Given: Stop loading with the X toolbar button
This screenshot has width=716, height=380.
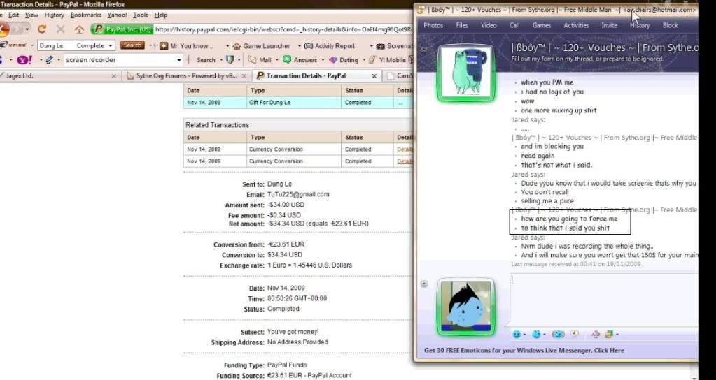Looking at the screenshot, I should pyautogui.click(x=60, y=29).
